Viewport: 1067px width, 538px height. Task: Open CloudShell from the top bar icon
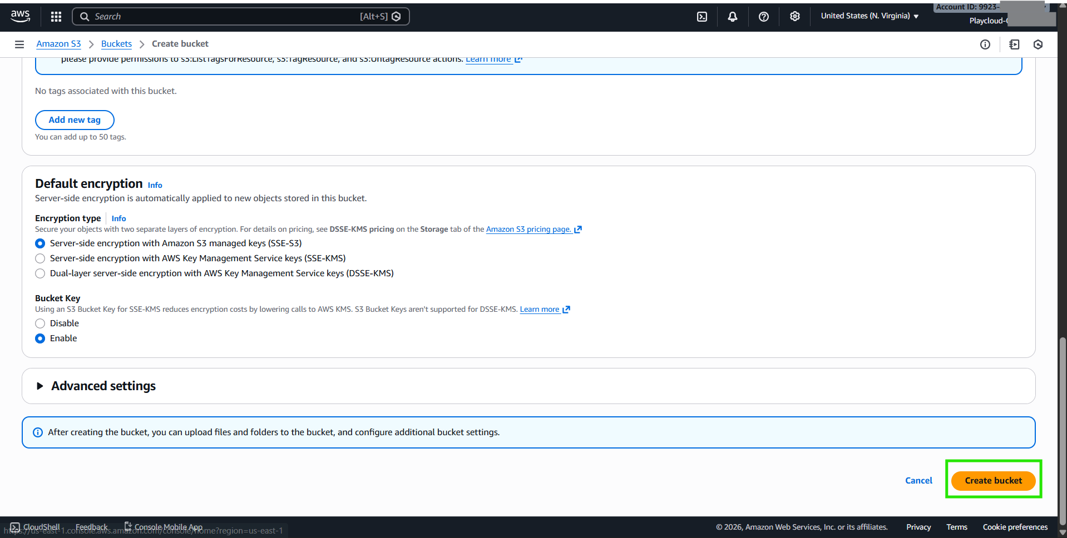(702, 17)
